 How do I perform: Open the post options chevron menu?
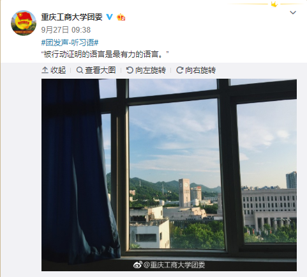click(x=293, y=13)
